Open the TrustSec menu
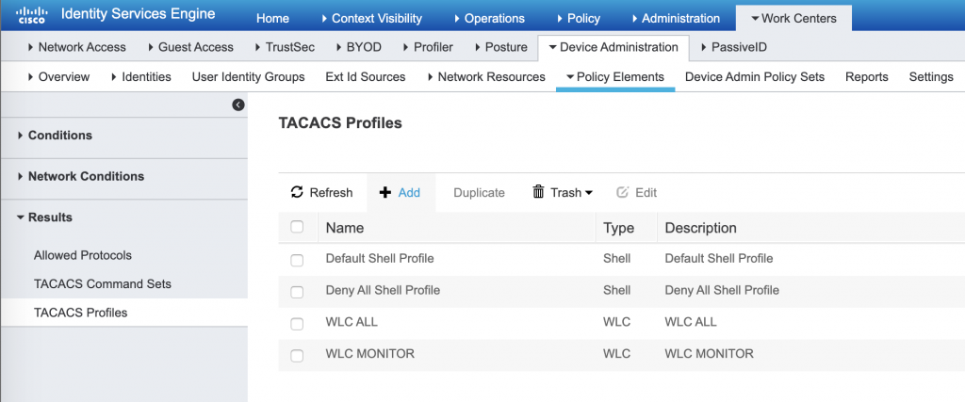Viewport: 965px width, 402px height. pos(285,47)
